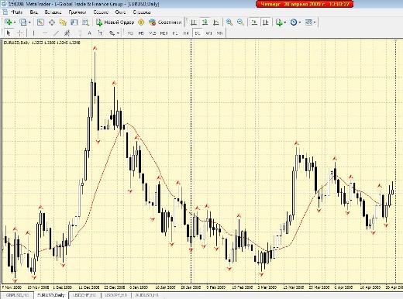The width and height of the screenshot is (403, 299).
Task: Open the Navigator window icon
Action: (x=63, y=22)
